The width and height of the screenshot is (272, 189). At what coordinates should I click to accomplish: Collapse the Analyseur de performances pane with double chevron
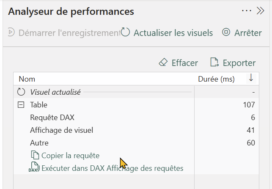click(260, 11)
